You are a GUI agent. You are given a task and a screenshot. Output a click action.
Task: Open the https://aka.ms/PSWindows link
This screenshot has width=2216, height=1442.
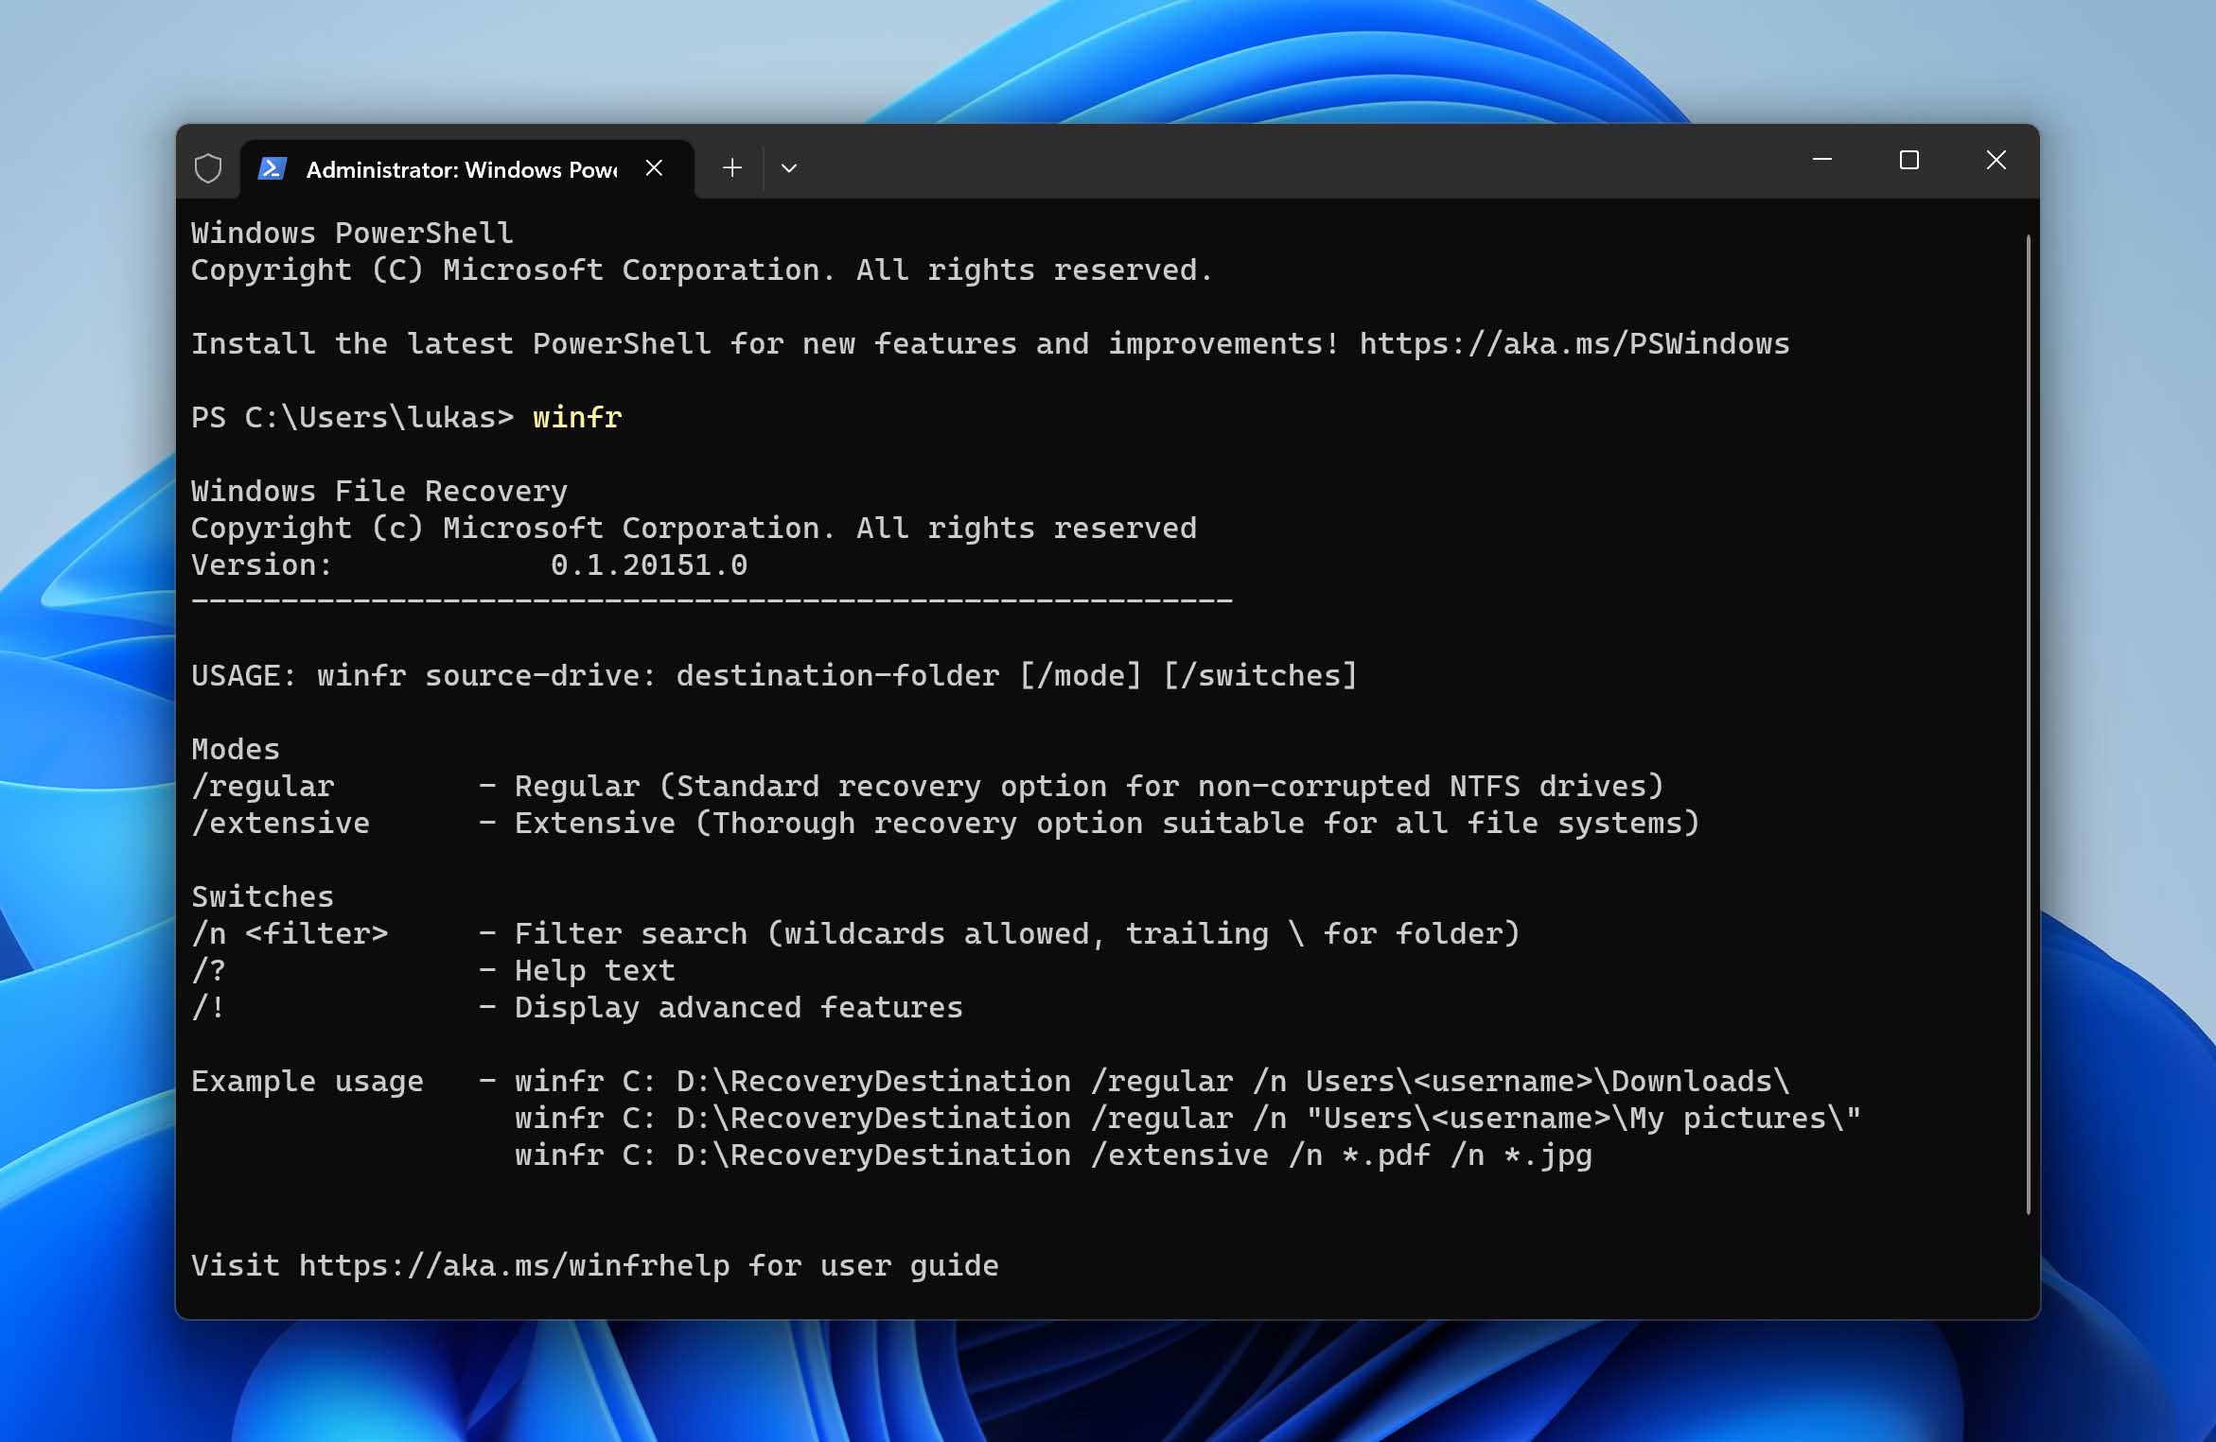pyautogui.click(x=1574, y=343)
